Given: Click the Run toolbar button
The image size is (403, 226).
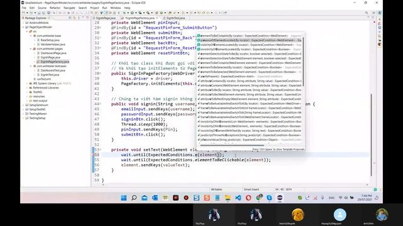Looking at the screenshot, I should pos(132,13).
